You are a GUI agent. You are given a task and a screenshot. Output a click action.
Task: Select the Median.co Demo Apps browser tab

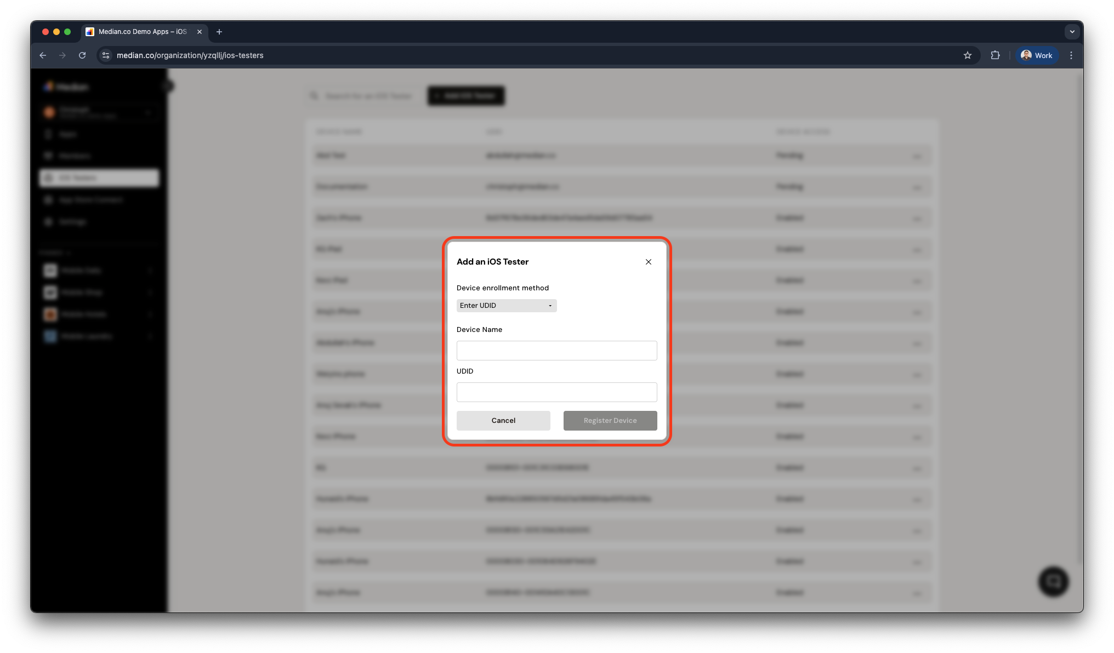pyautogui.click(x=140, y=32)
